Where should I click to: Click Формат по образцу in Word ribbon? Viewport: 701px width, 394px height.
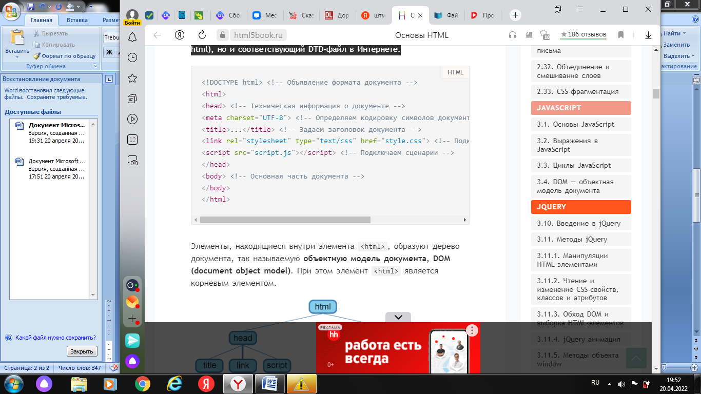(x=64, y=56)
